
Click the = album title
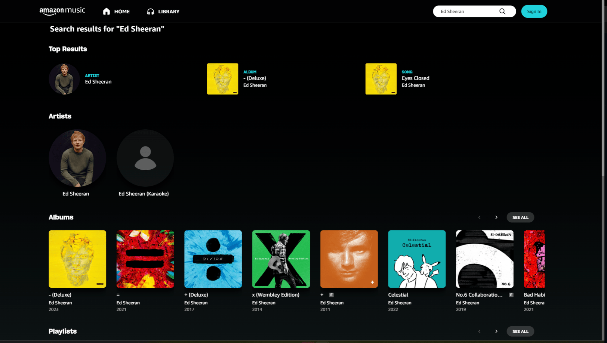118,295
